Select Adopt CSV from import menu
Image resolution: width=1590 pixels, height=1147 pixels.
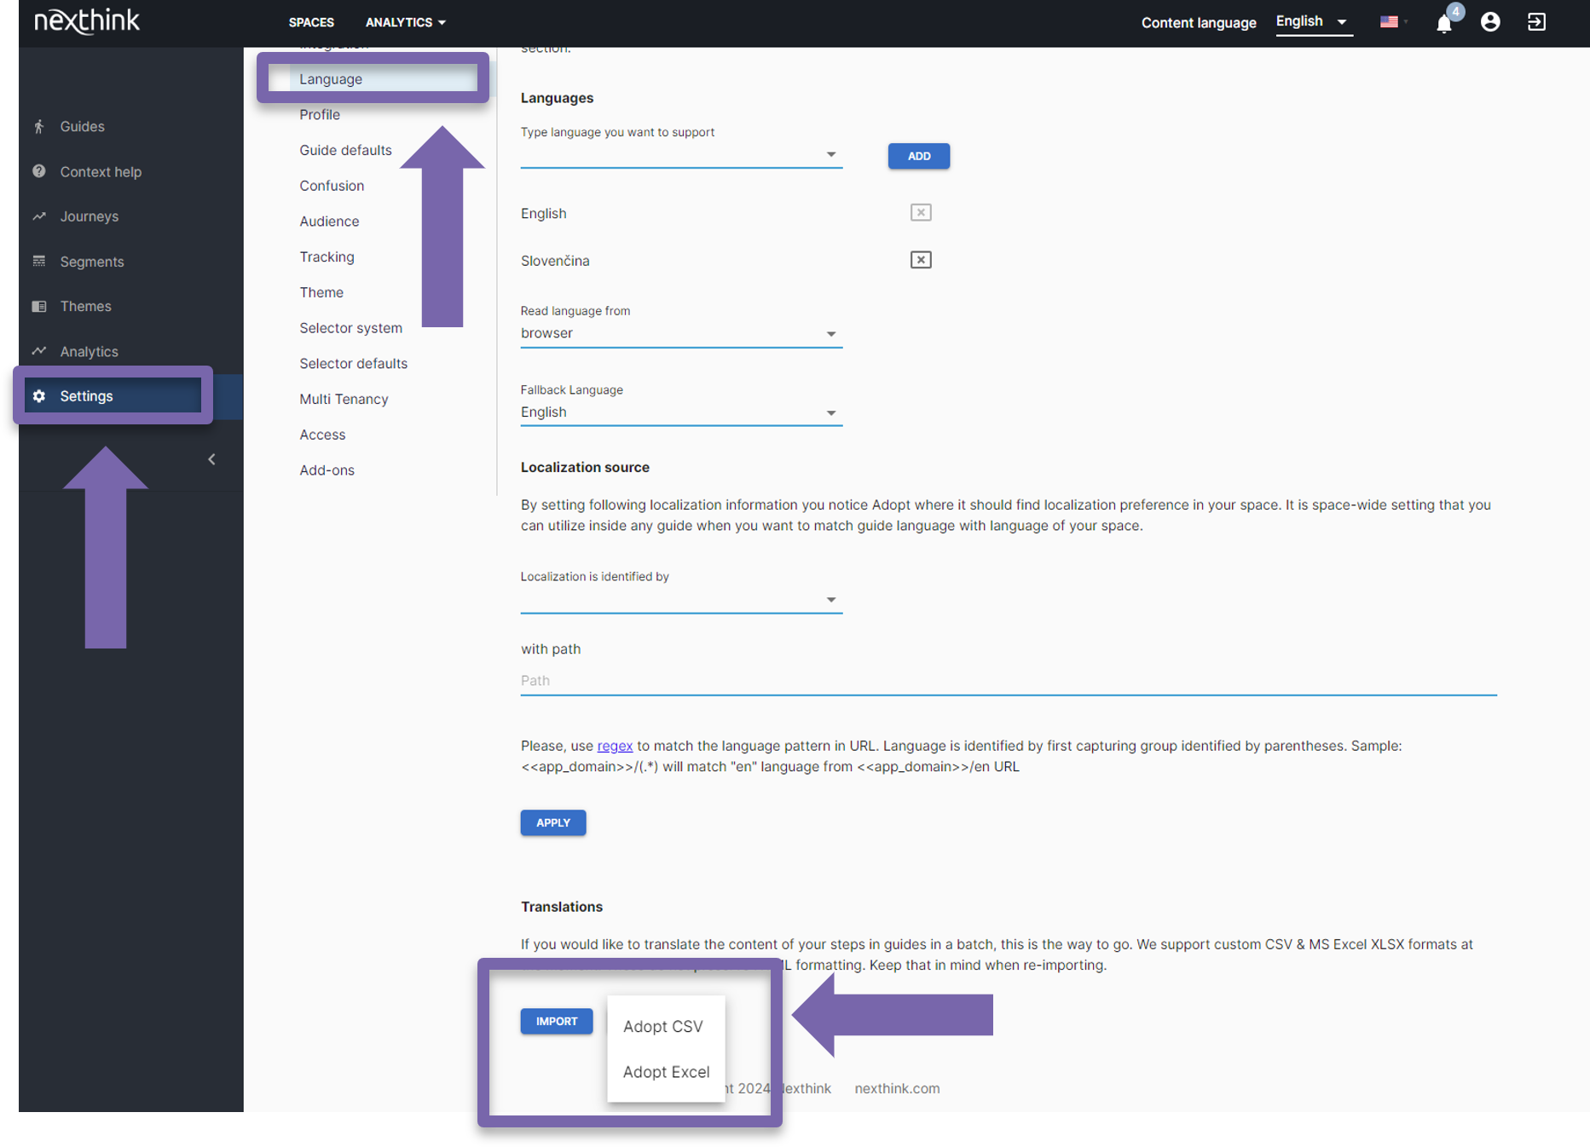tap(662, 1026)
